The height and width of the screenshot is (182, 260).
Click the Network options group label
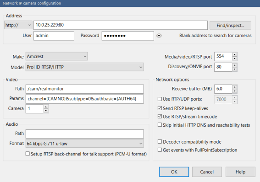click(172, 80)
